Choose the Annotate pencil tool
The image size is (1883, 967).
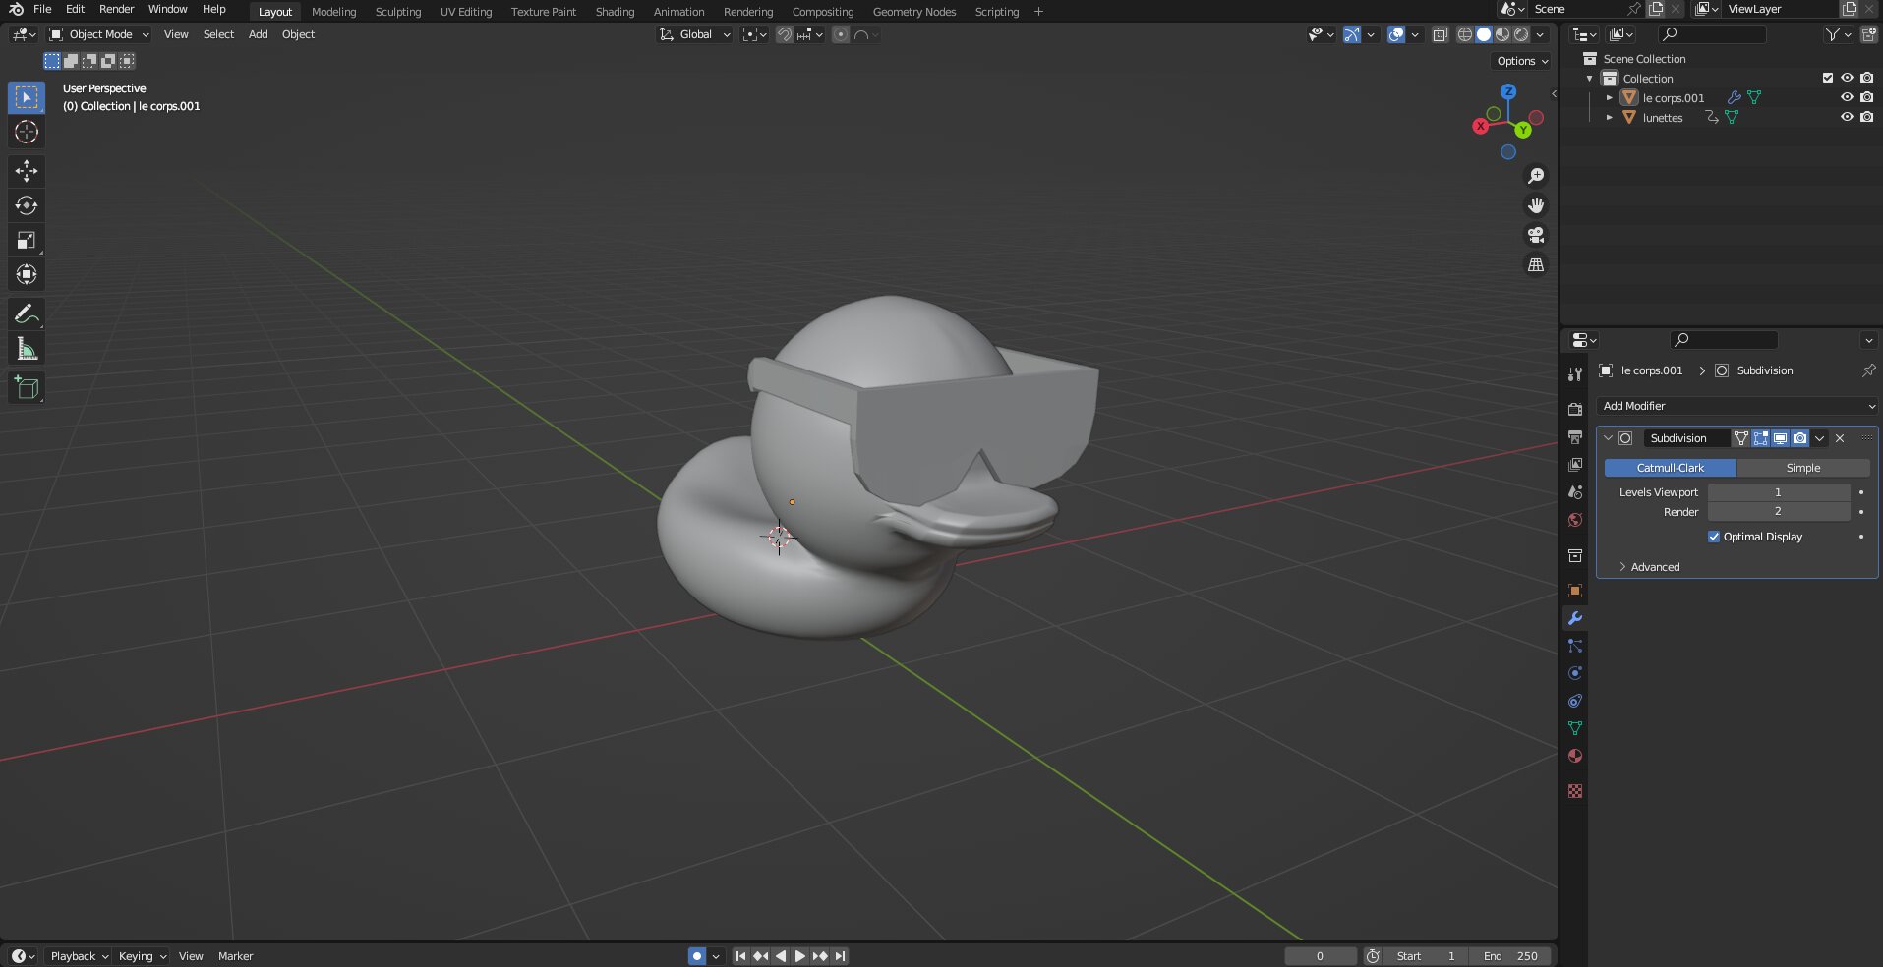tap(27, 313)
